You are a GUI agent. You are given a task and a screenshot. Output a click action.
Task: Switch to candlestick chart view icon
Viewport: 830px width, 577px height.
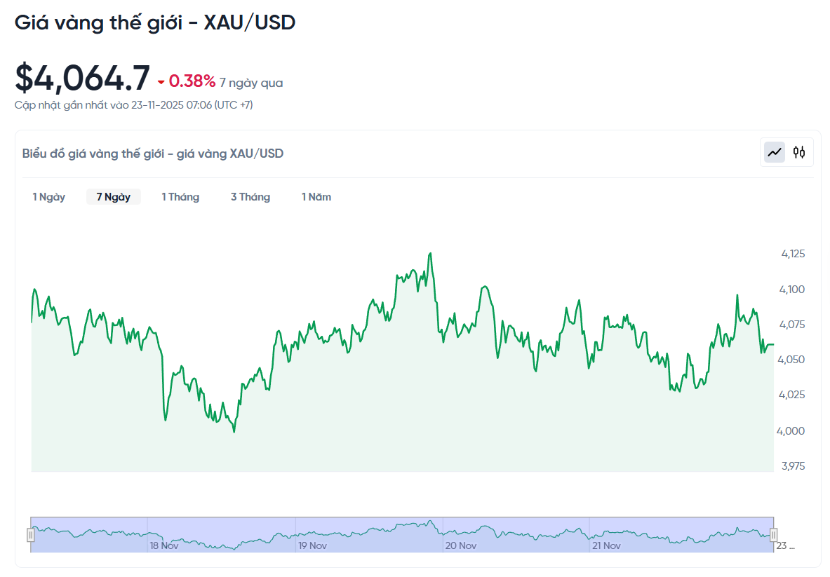(799, 152)
